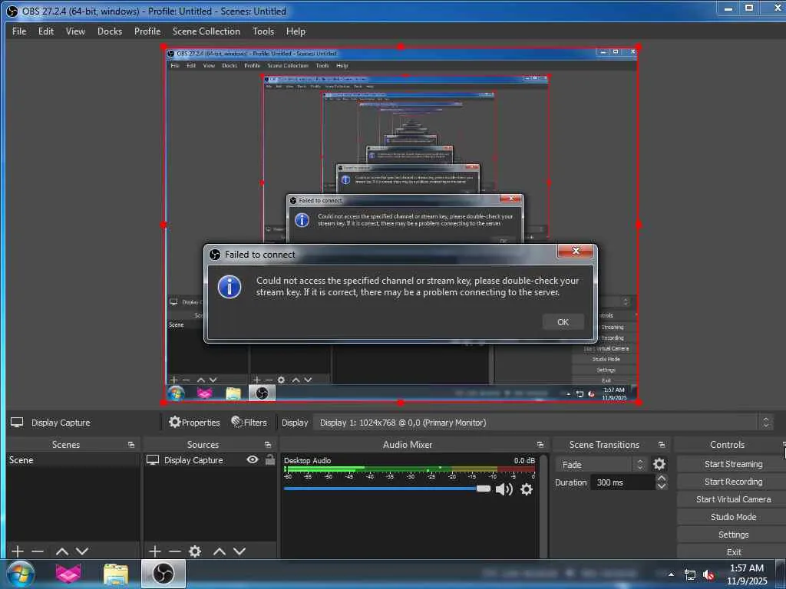Open OBS Settings from Controls

coord(733,535)
